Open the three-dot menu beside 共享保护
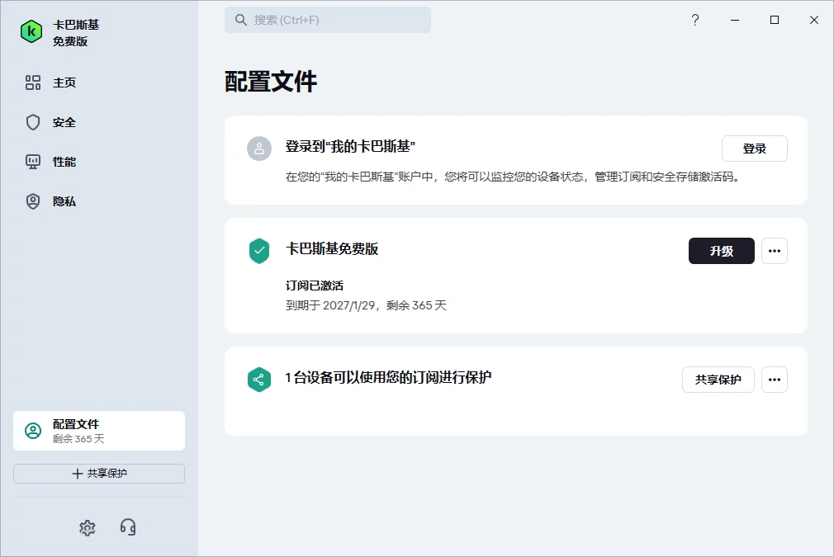The image size is (834, 557). pos(774,380)
